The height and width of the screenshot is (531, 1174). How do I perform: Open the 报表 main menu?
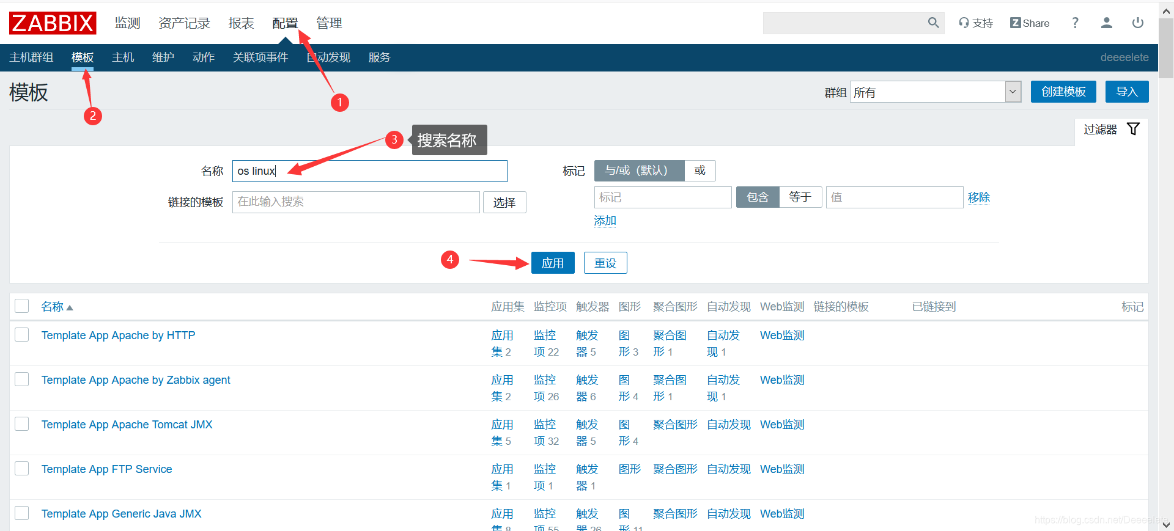pos(241,23)
